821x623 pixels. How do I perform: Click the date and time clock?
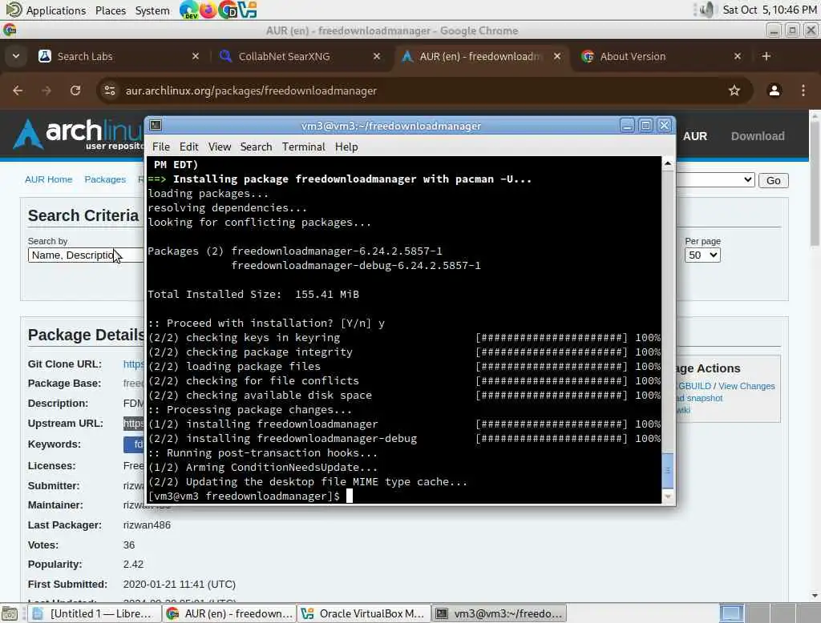[769, 10]
